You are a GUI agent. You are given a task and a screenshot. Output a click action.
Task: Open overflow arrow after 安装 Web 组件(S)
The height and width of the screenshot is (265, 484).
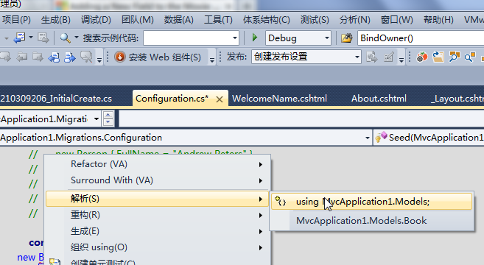pyautogui.click(x=211, y=60)
